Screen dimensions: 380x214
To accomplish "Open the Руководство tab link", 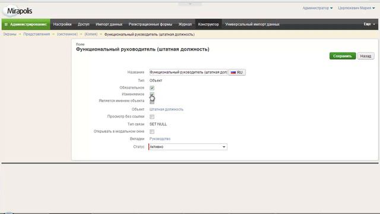I will [160, 139].
